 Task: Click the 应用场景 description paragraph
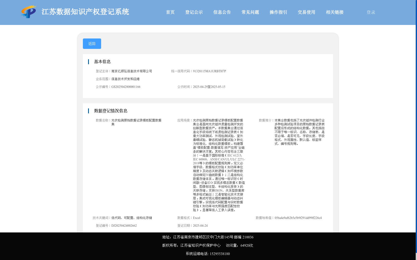219,165
